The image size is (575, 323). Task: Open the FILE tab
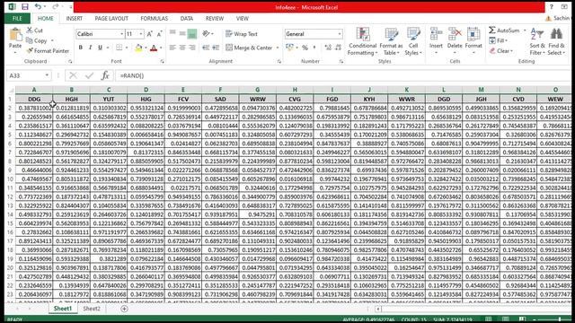(17, 18)
